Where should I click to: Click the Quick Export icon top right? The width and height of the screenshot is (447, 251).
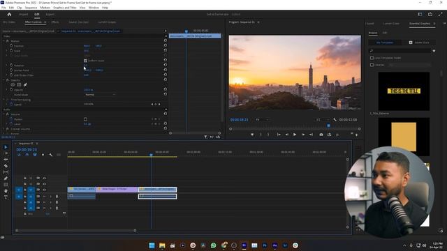pyautogui.click(x=430, y=14)
